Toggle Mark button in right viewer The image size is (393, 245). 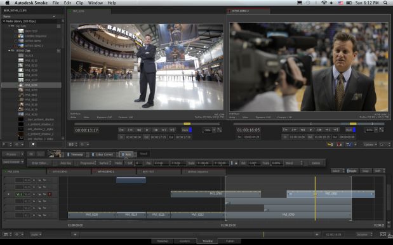click(x=350, y=129)
